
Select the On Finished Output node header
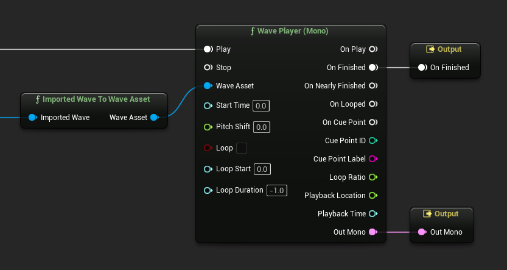click(445, 49)
